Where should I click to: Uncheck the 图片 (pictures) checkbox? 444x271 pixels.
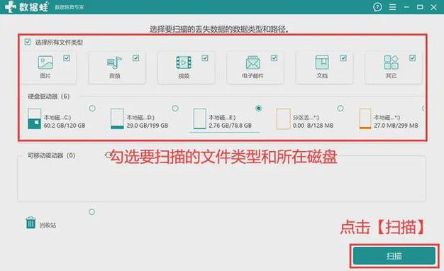point(67,58)
